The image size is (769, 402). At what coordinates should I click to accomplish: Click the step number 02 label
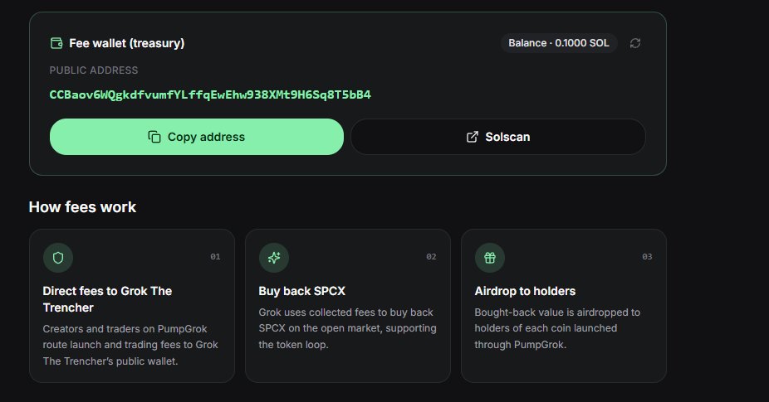tap(431, 257)
